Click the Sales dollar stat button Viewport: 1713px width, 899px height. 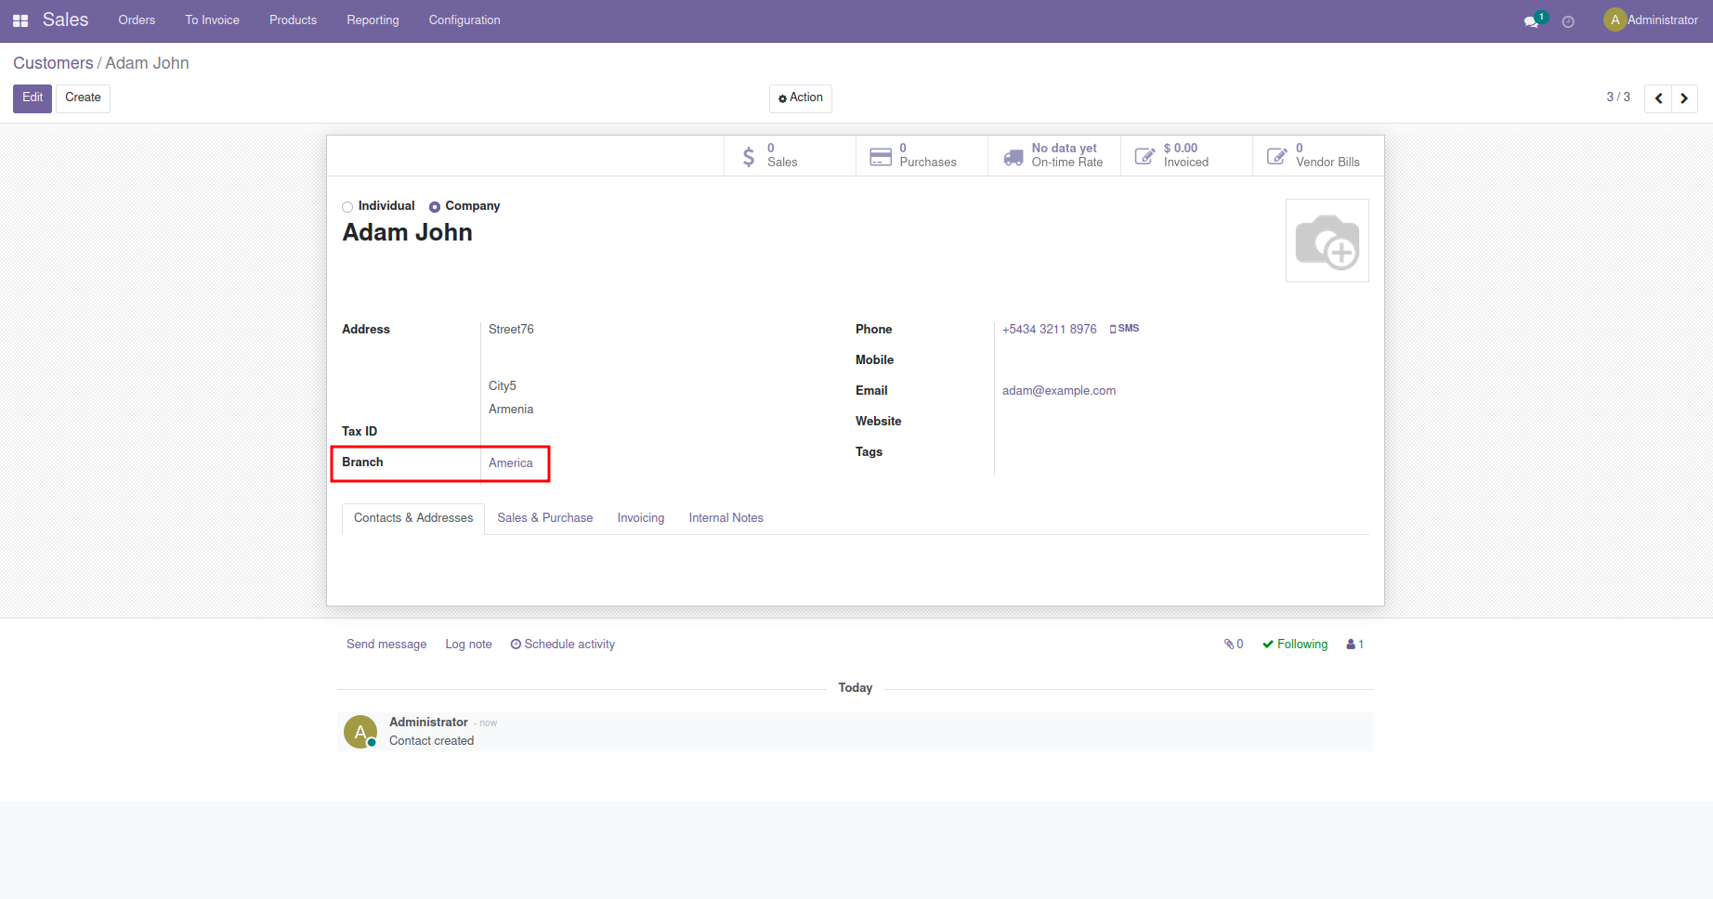coord(790,155)
